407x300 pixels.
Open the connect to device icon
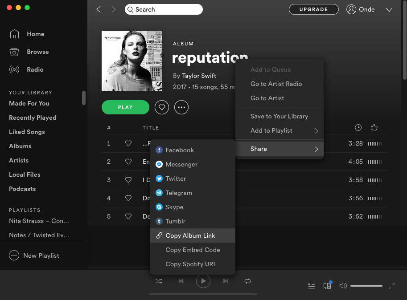[x=327, y=285]
